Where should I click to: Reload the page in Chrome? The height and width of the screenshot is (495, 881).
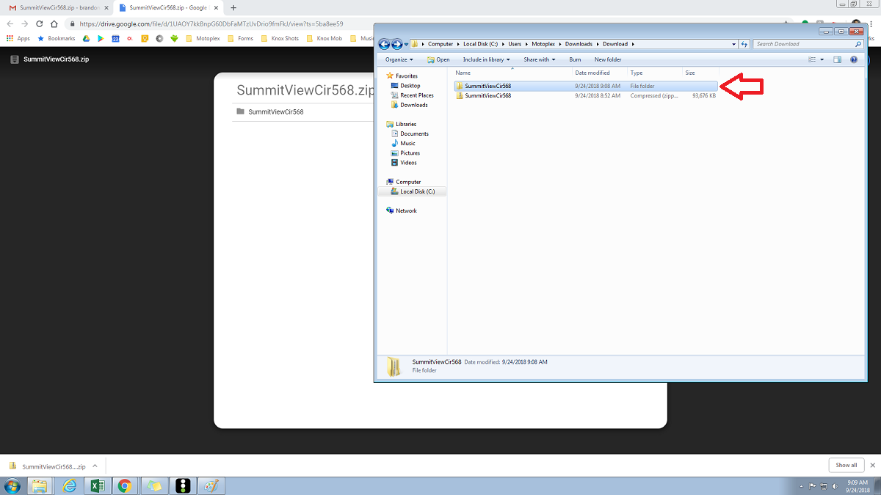tap(39, 23)
